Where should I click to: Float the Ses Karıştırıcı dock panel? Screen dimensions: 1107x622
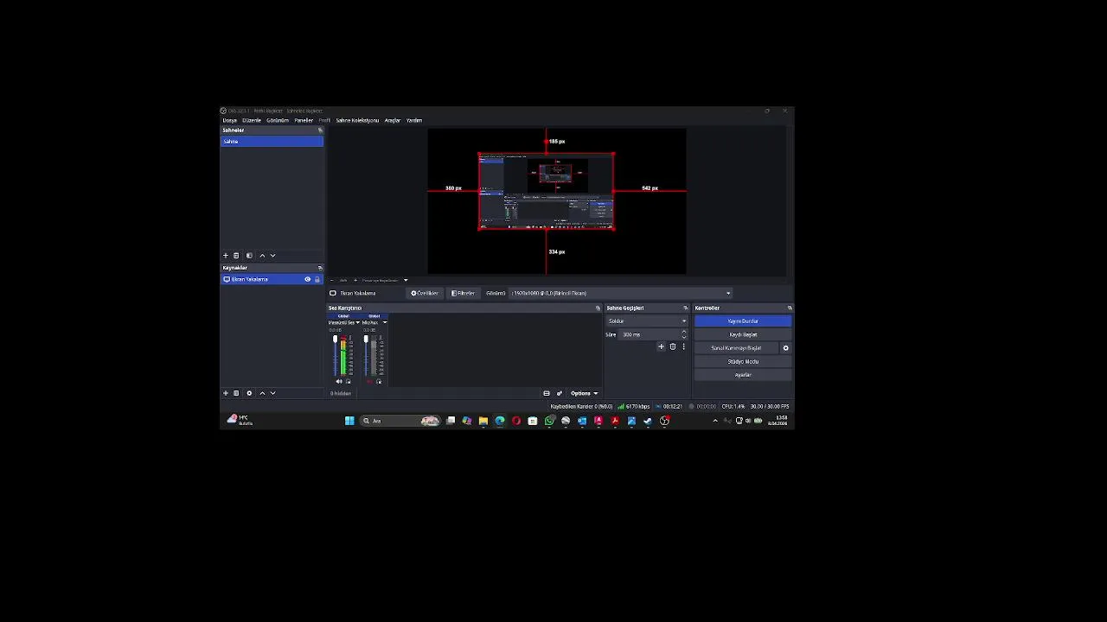(x=598, y=308)
